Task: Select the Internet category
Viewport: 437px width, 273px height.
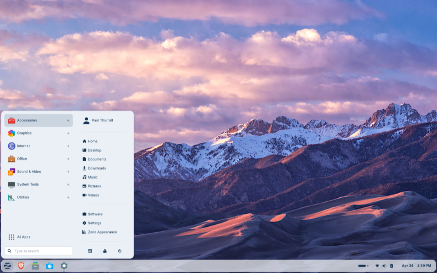Action: [x=39, y=146]
